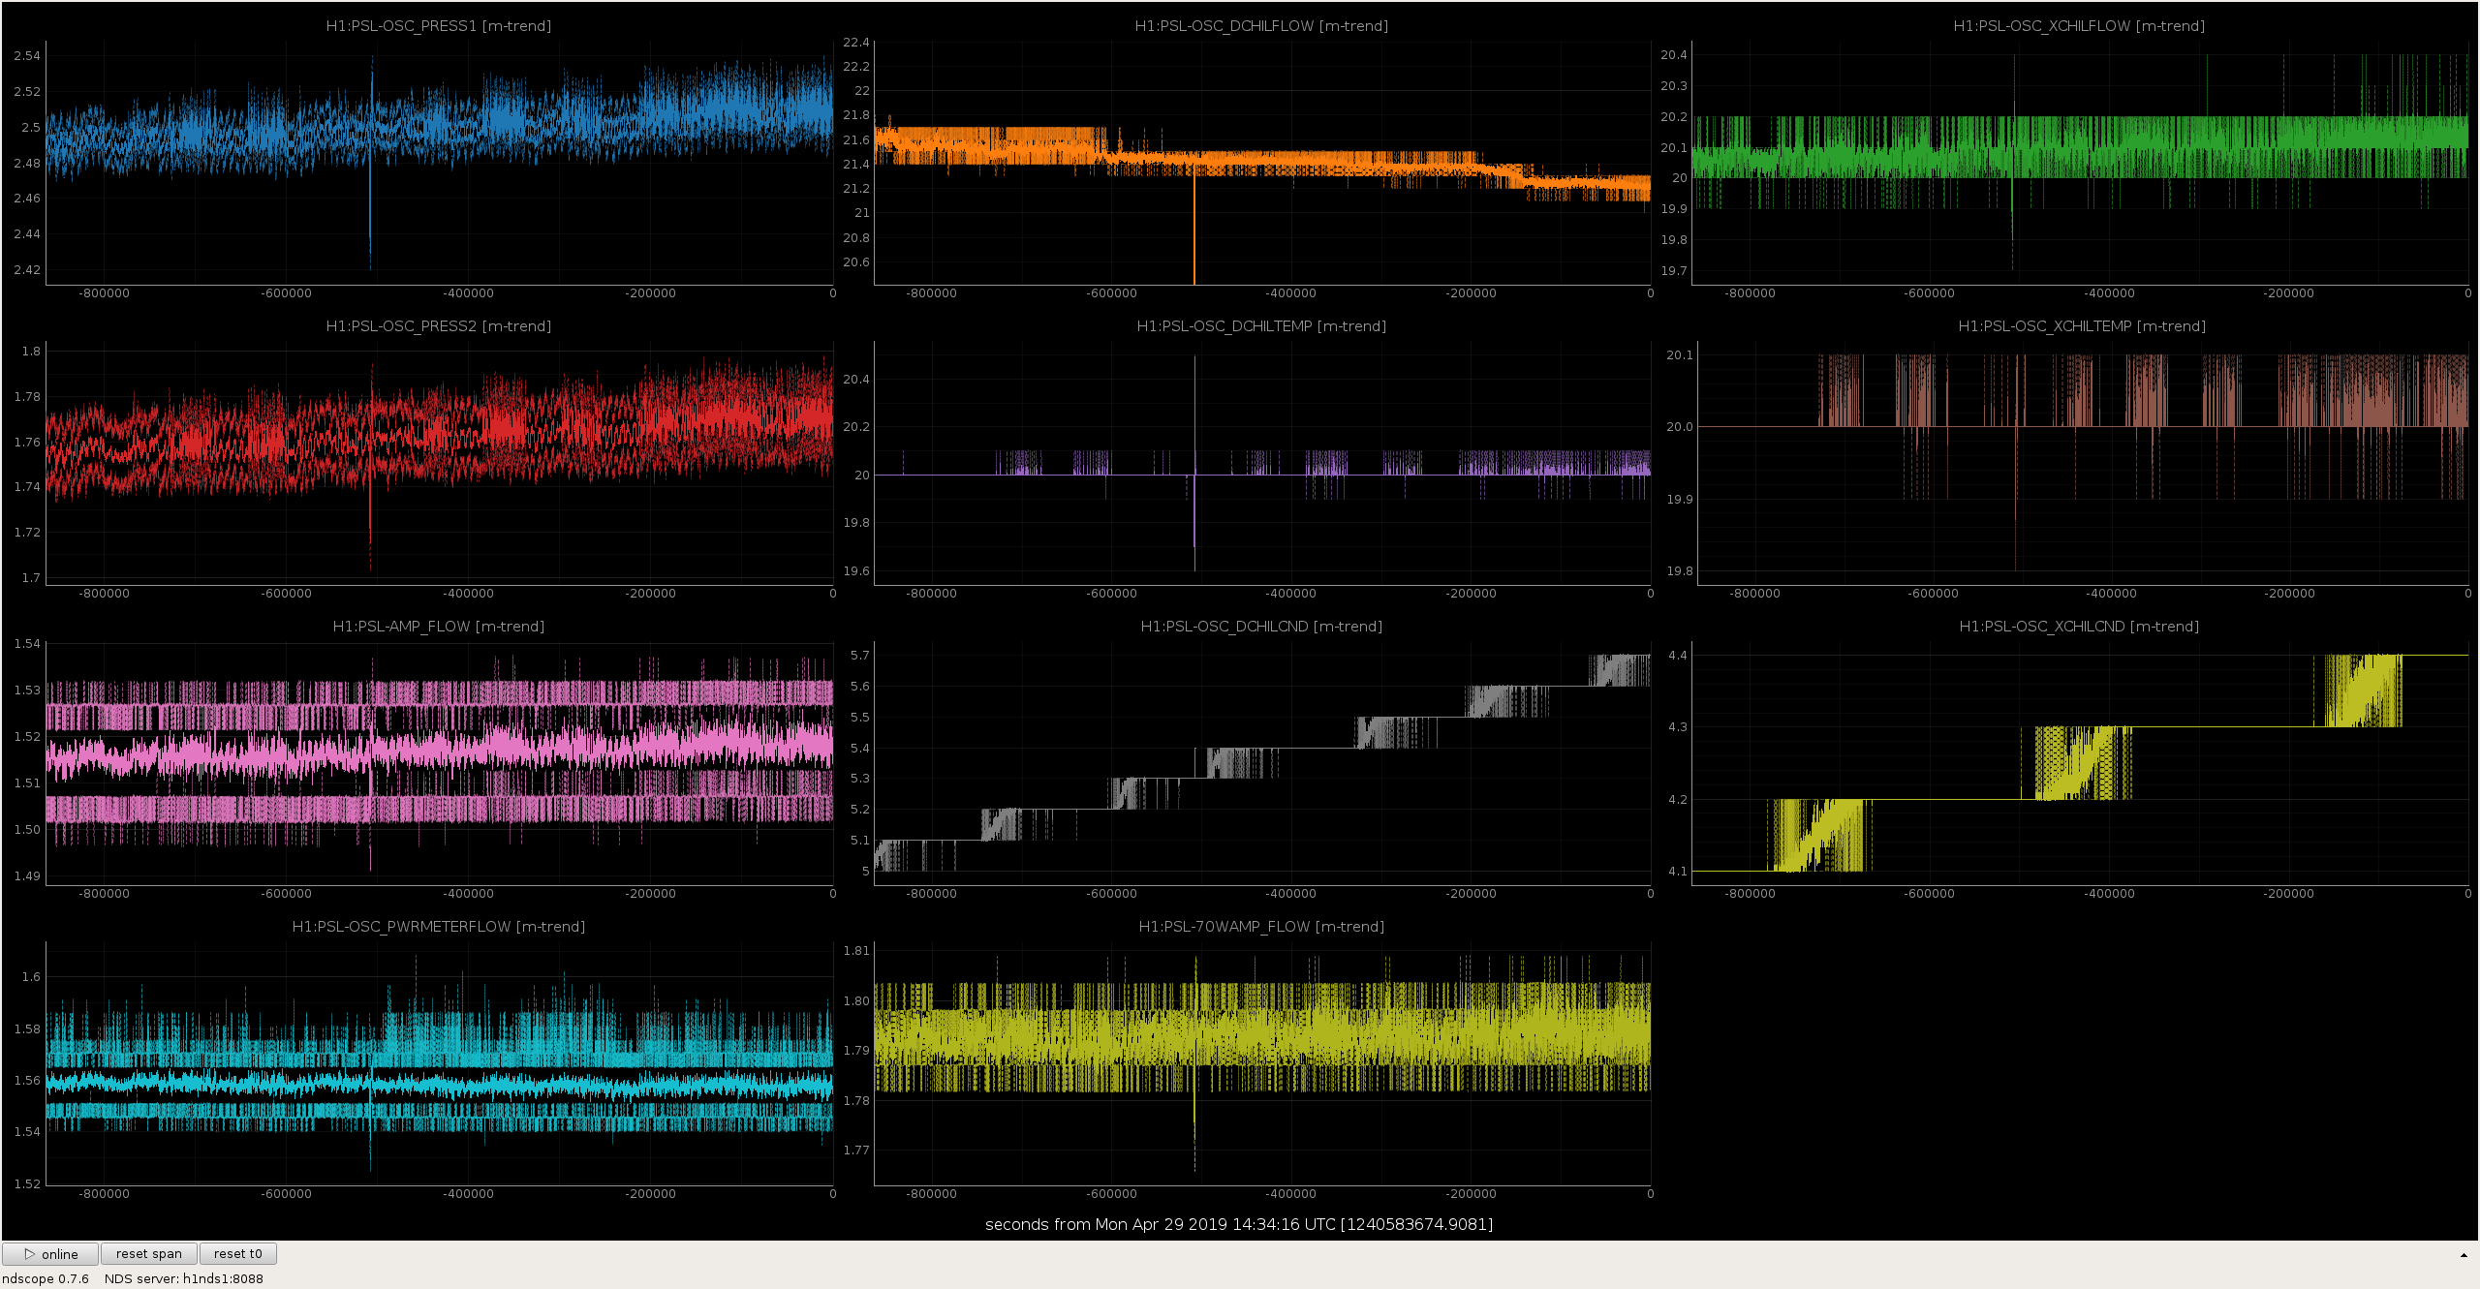Click the 19.6 y-axis label on DCHILTEMP
This screenshot has height=1289, width=2480.
856,571
